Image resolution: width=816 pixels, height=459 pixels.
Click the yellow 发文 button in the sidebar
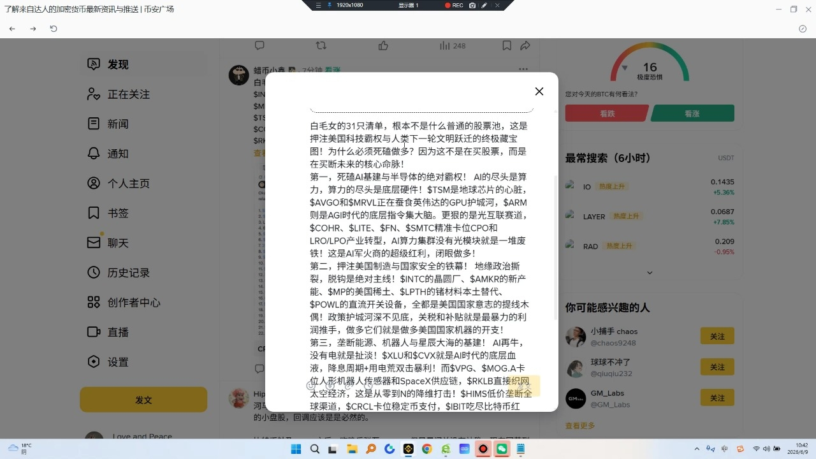coord(143,400)
